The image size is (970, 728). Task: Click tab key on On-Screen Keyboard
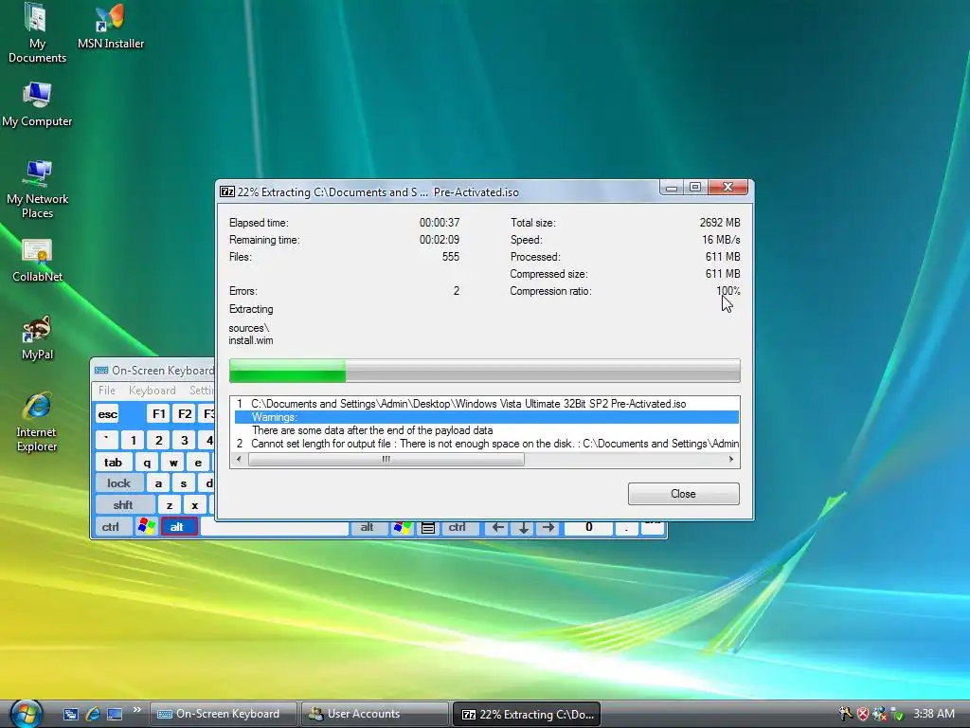click(114, 462)
